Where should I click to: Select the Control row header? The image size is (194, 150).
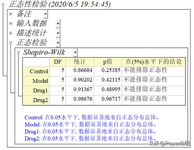click(36, 72)
